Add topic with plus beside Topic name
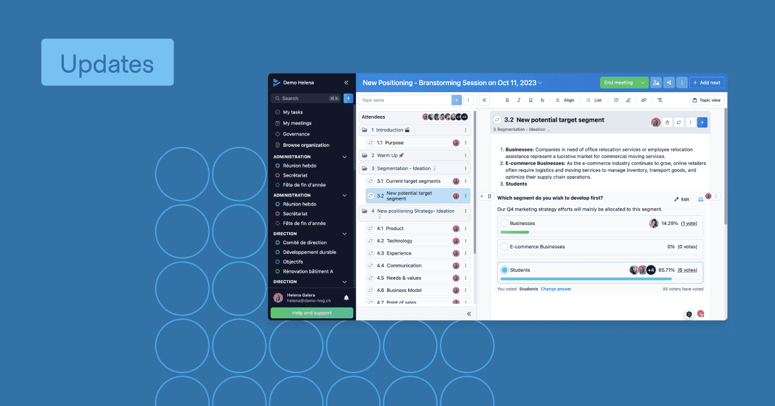 coord(457,100)
